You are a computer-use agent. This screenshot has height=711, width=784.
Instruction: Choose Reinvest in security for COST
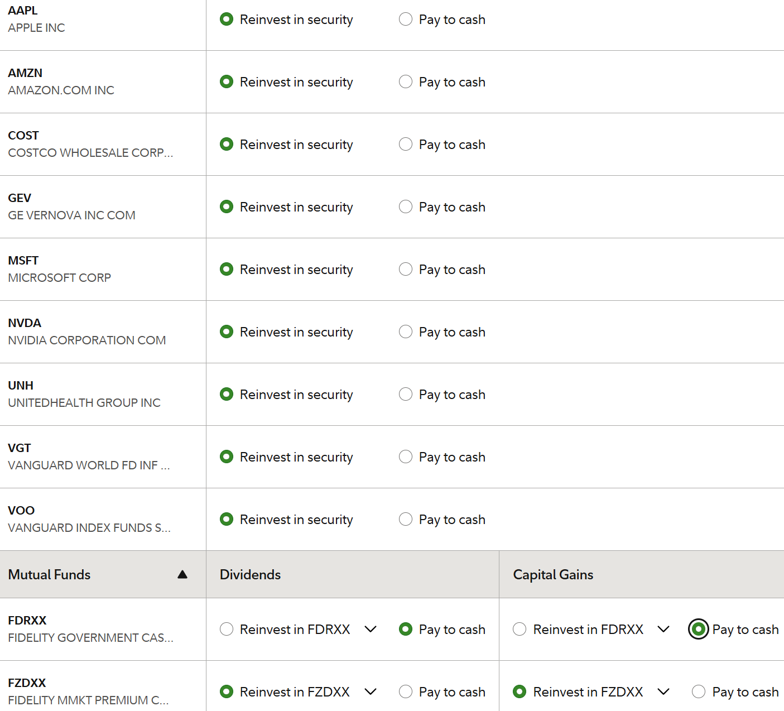coord(227,145)
